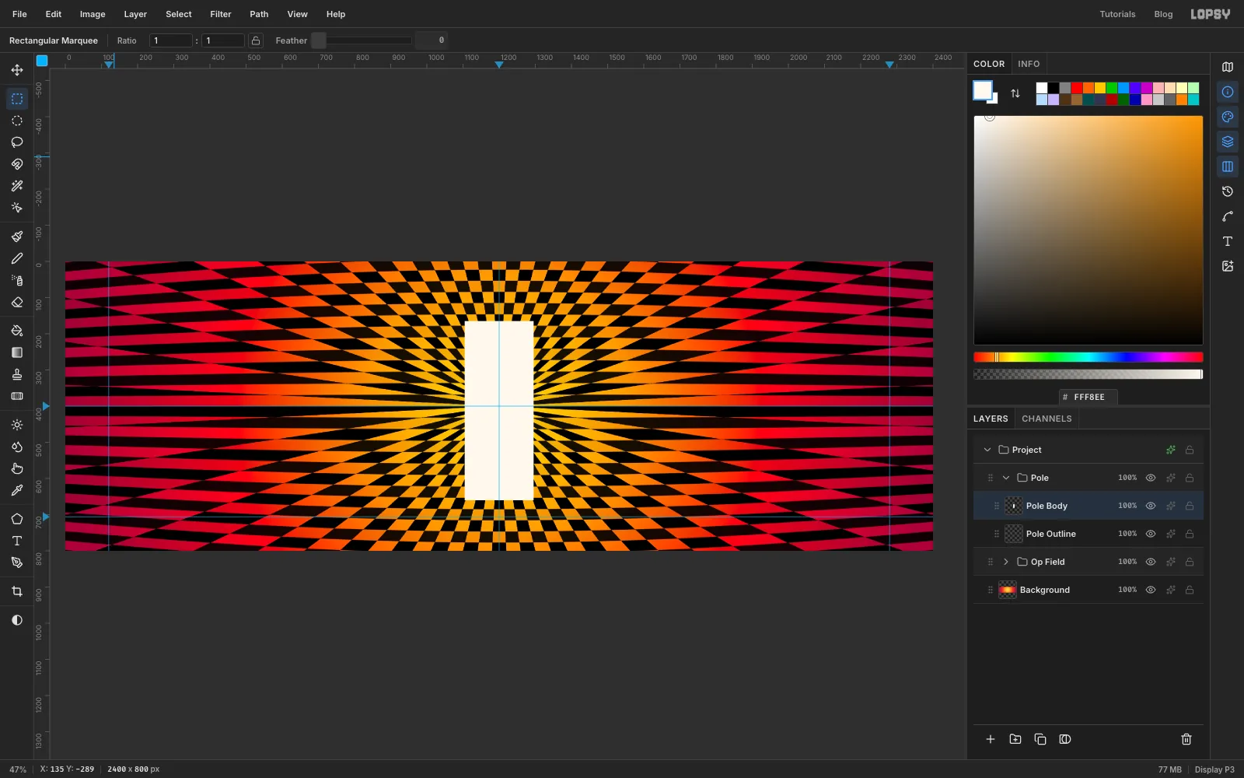Create a new layer group folder

coord(1015,739)
